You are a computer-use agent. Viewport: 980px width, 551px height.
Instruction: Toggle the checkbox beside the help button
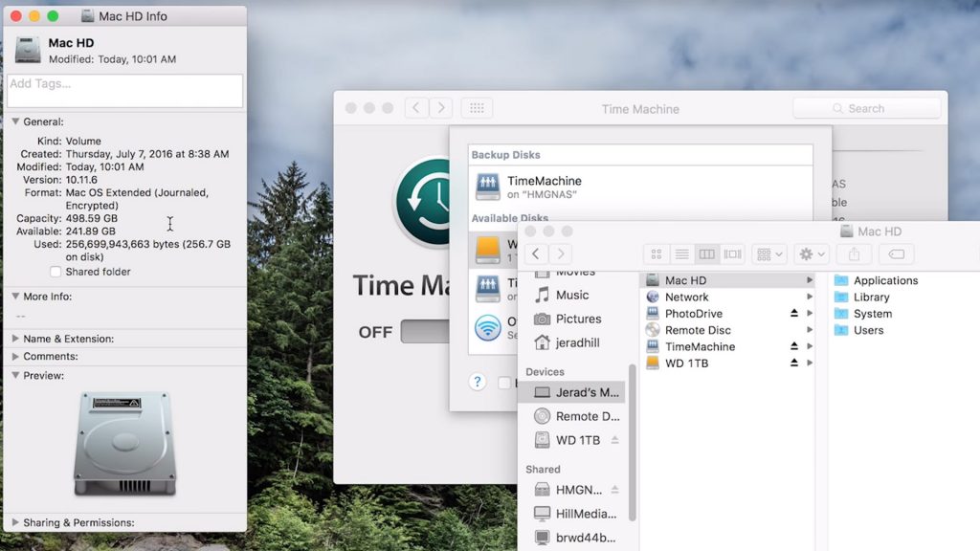tap(503, 383)
